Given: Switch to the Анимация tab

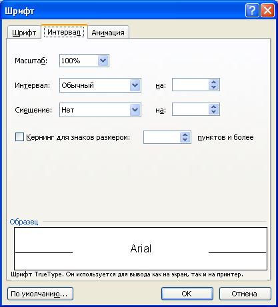Looking at the screenshot, I should tap(108, 33).
